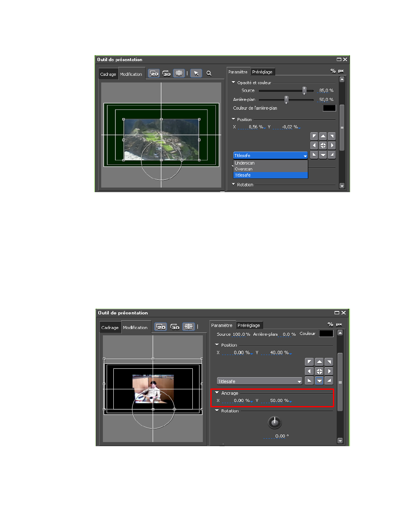Collapse the Opacité et couleur section

[233, 82]
